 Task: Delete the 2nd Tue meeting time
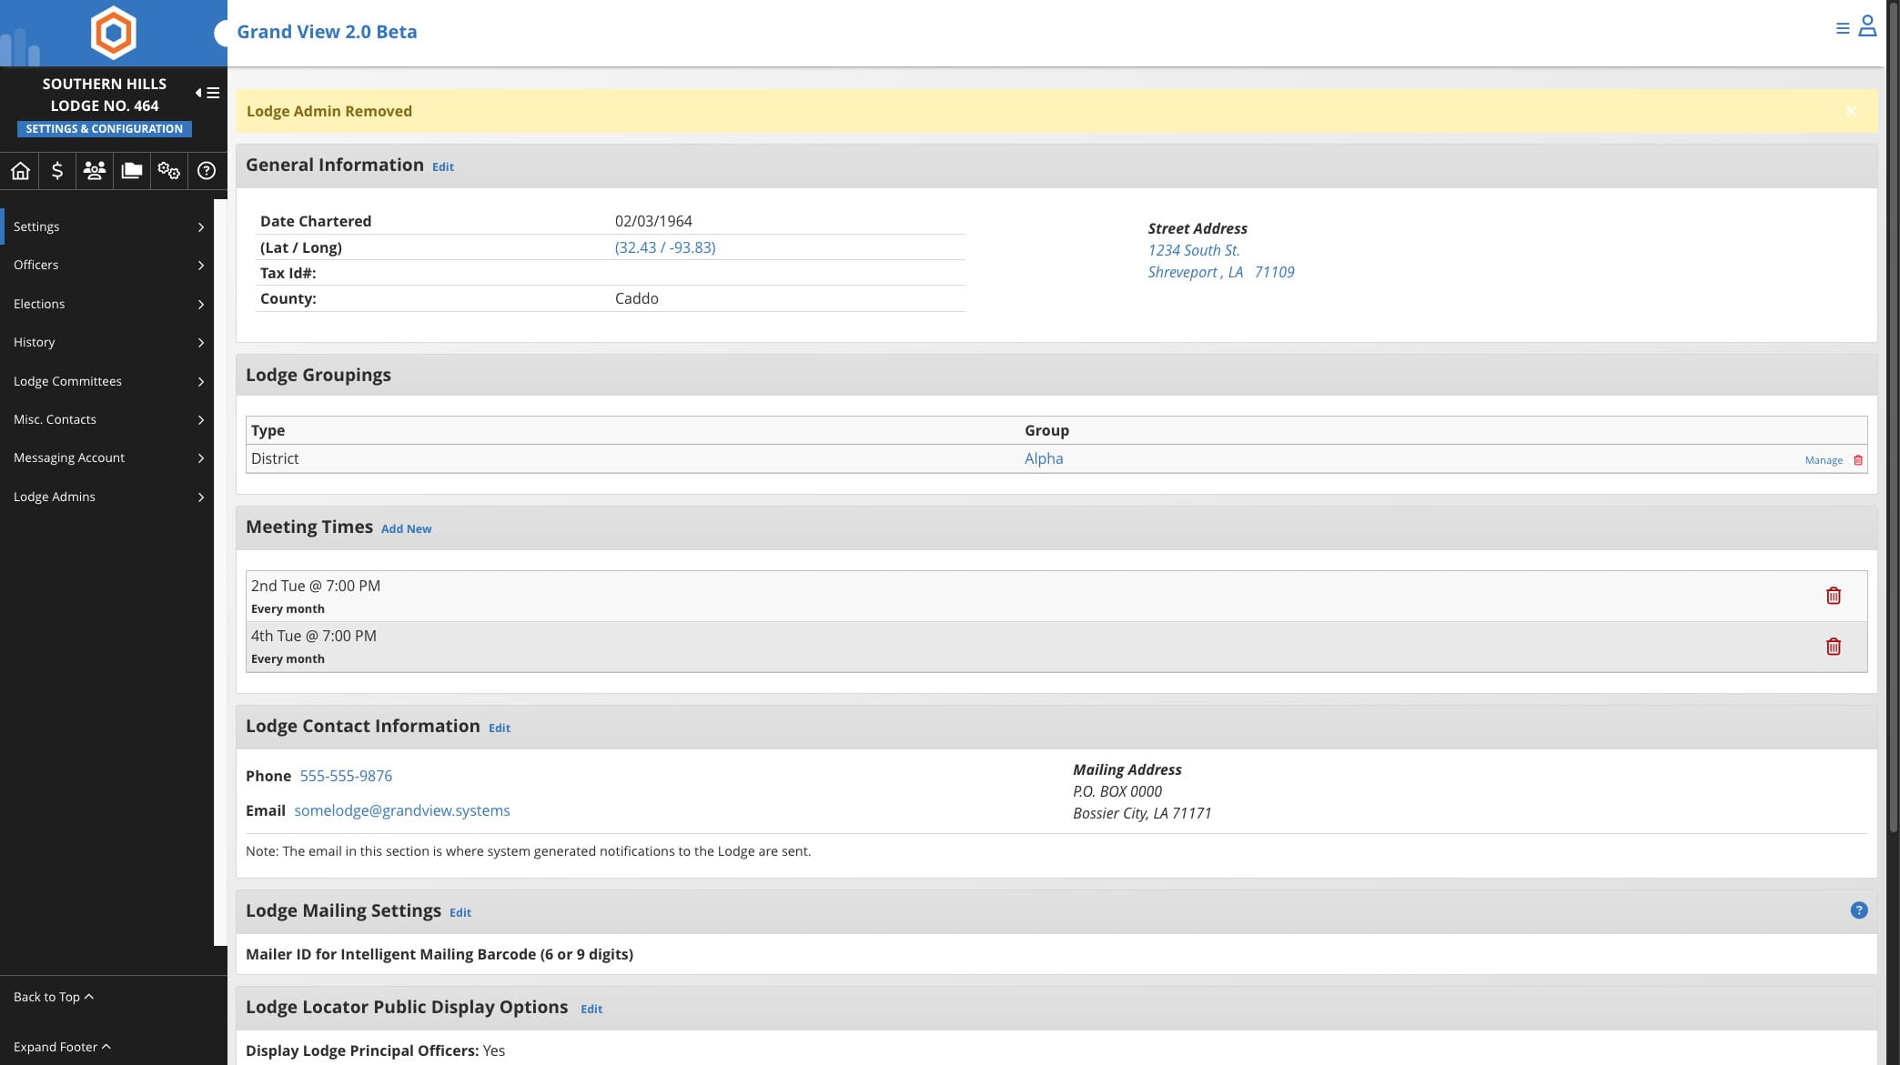point(1834,596)
